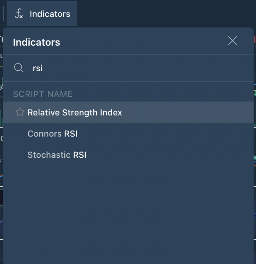Add the Relative Strength Index indicator
Screen dimensions: 256x264
point(75,112)
